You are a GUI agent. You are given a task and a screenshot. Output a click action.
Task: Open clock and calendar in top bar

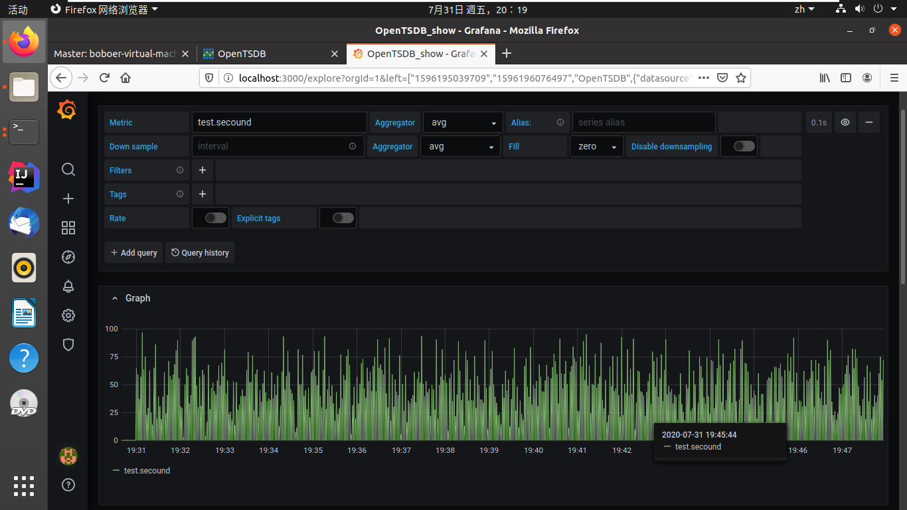pyautogui.click(x=477, y=9)
